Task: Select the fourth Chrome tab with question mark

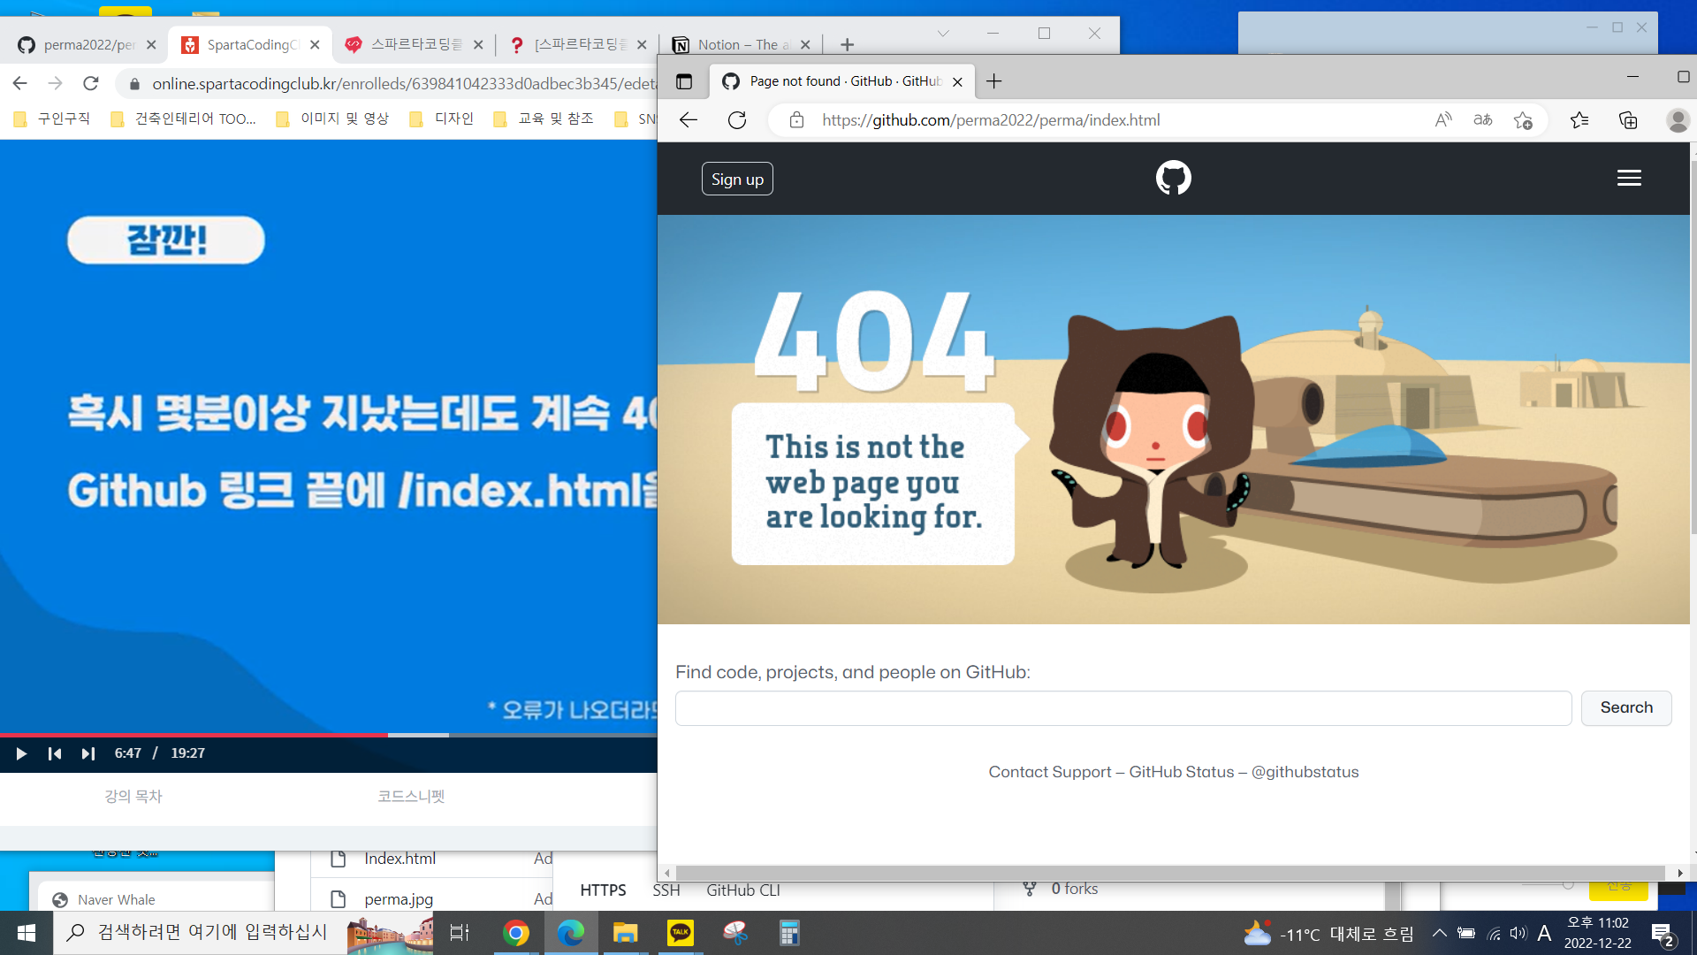Action: [x=578, y=44]
